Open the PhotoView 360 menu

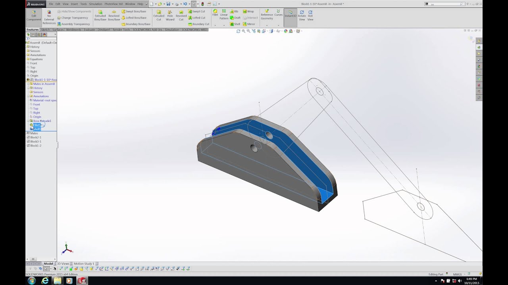[114, 4]
